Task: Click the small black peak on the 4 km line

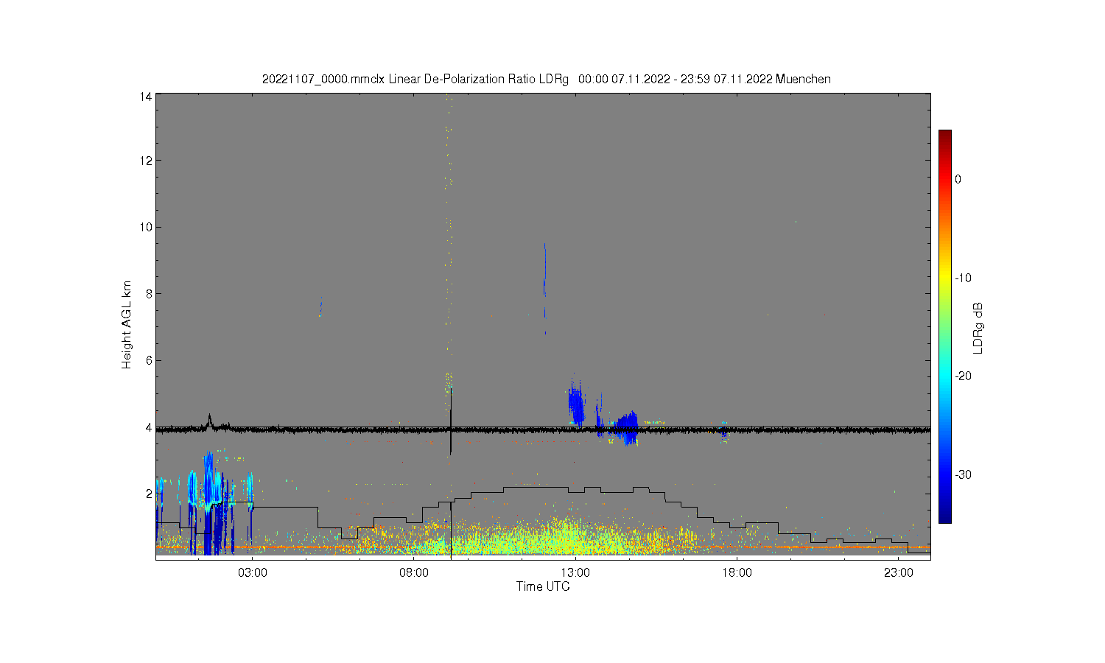Action: [x=209, y=420]
